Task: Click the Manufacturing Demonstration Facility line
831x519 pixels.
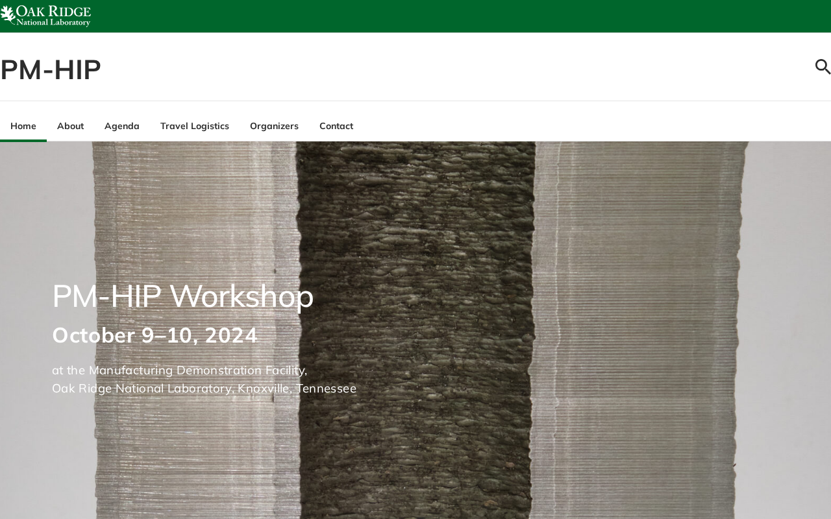Action: [x=180, y=370]
